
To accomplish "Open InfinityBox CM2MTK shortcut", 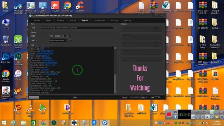I will point(18,8).
